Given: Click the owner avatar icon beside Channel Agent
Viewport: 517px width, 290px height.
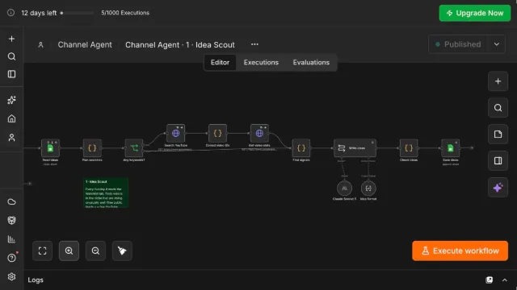Looking at the screenshot, I should (40, 45).
